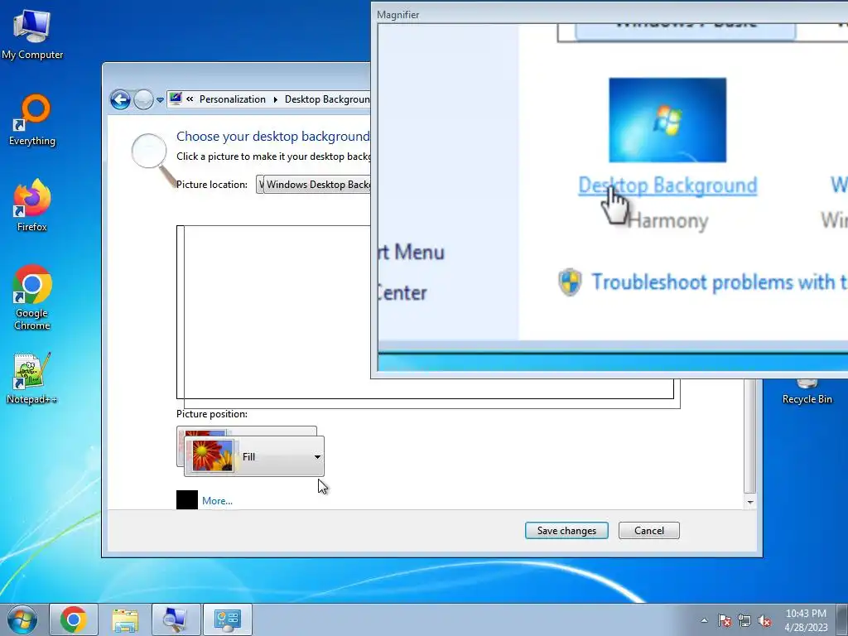Go back in Desktop Background window
This screenshot has width=848, height=636.
tap(120, 99)
